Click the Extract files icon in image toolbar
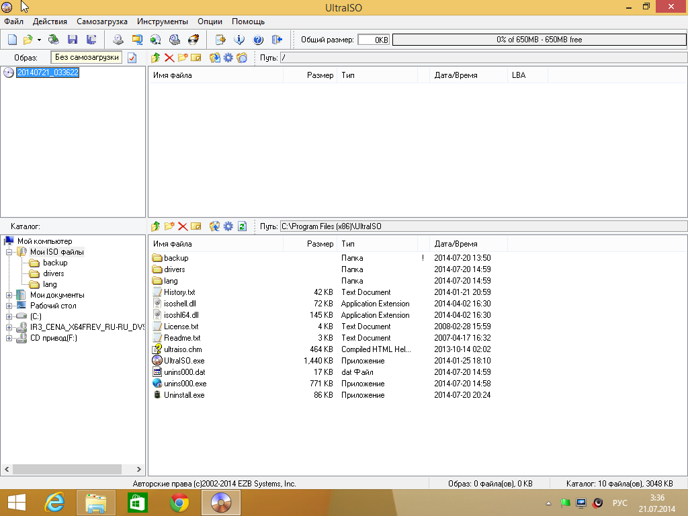The height and width of the screenshot is (516, 688). (214, 58)
